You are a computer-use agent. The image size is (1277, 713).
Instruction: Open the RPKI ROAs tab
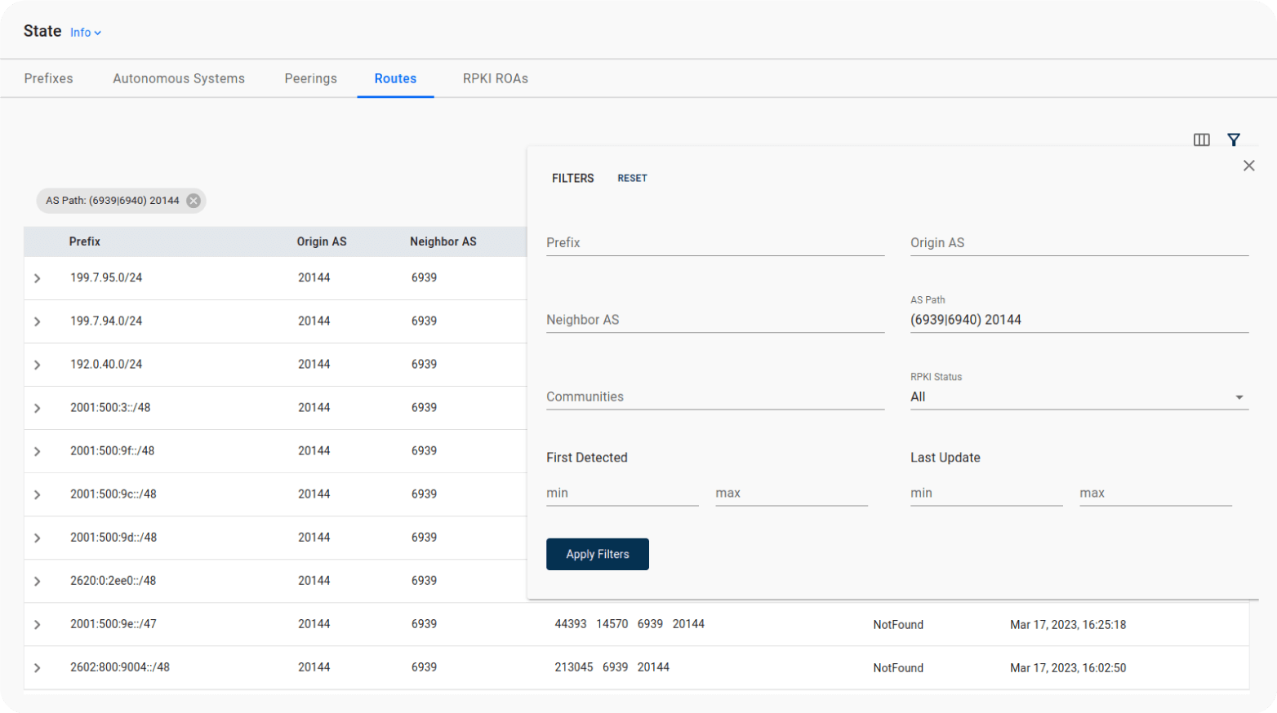point(495,78)
